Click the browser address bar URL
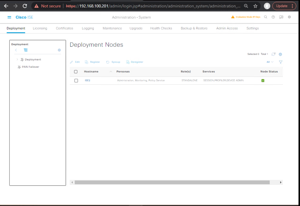This screenshot has height=206, width=300. coord(153,6)
